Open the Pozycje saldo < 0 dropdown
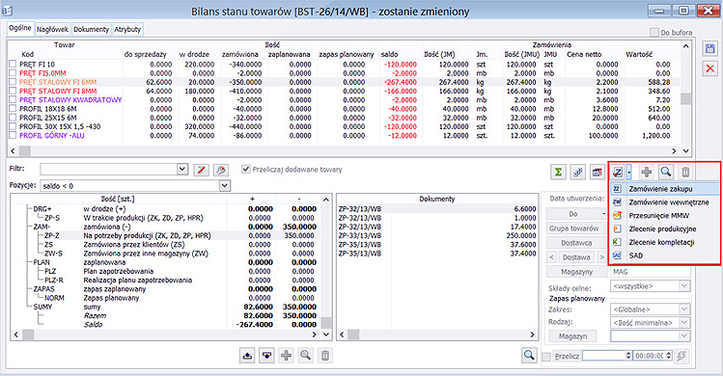This screenshot has height=376, width=723. point(225,186)
